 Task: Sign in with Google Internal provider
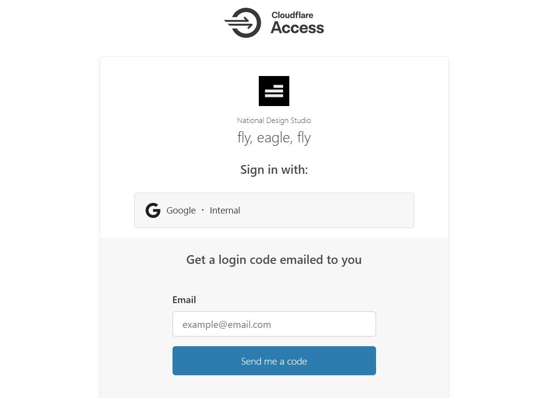coord(274,210)
